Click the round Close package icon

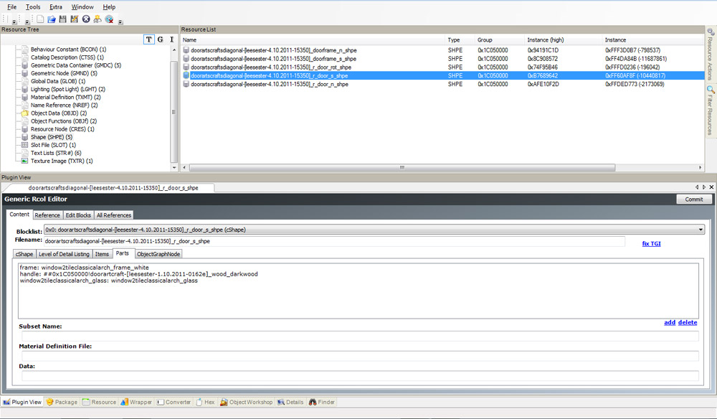[x=86, y=19]
